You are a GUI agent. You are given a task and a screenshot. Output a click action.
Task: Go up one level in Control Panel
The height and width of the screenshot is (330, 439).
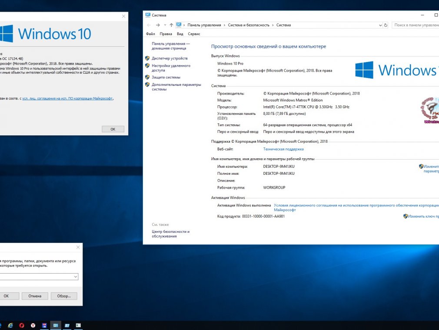point(171,25)
